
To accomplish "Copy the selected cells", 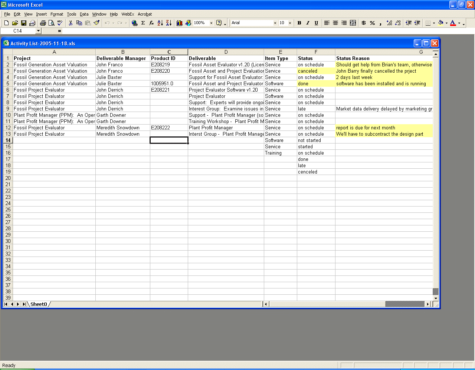I will pyautogui.click(x=79, y=23).
